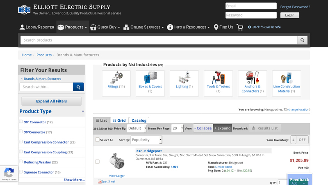The width and height of the screenshot is (328, 185).
Task: Click the Search within magnifier button
Action: coord(78,87)
